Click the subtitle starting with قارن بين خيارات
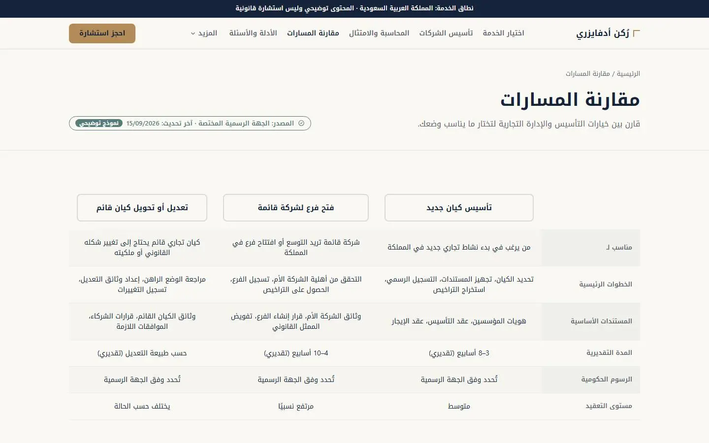 (x=529, y=124)
